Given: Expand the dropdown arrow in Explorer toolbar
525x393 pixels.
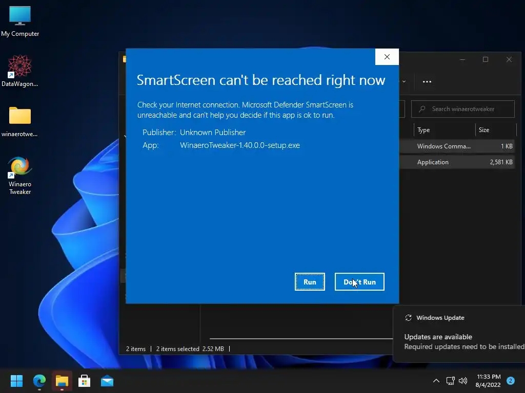Looking at the screenshot, I should coord(404,81).
